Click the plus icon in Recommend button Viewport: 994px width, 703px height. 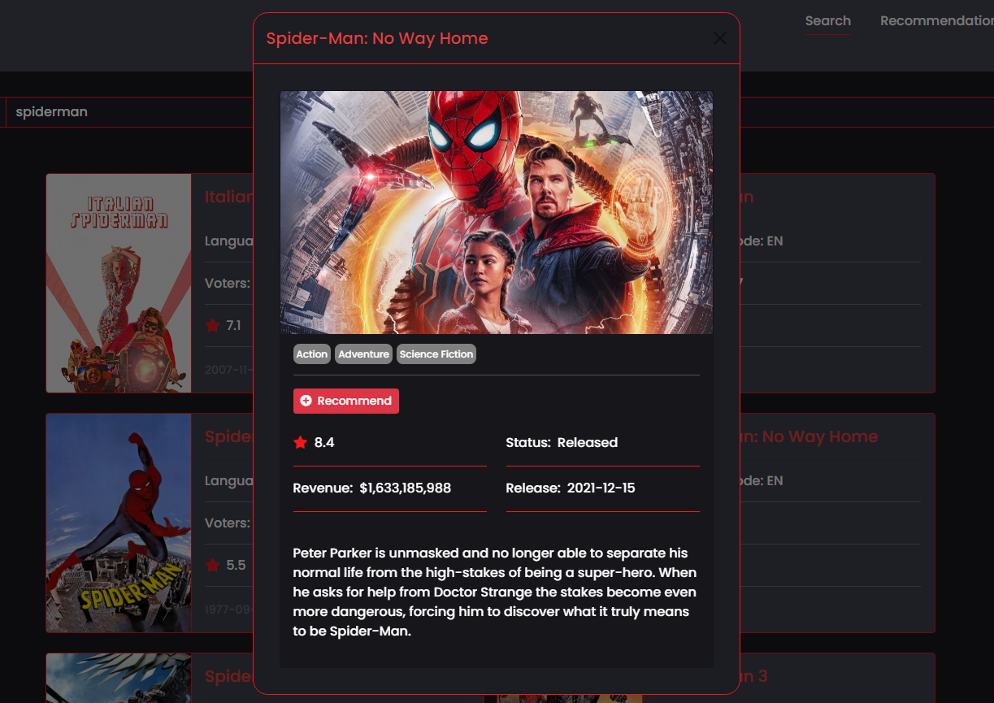pyautogui.click(x=306, y=401)
